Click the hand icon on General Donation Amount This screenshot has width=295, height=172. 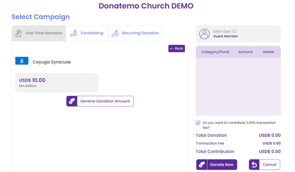tap(72, 101)
